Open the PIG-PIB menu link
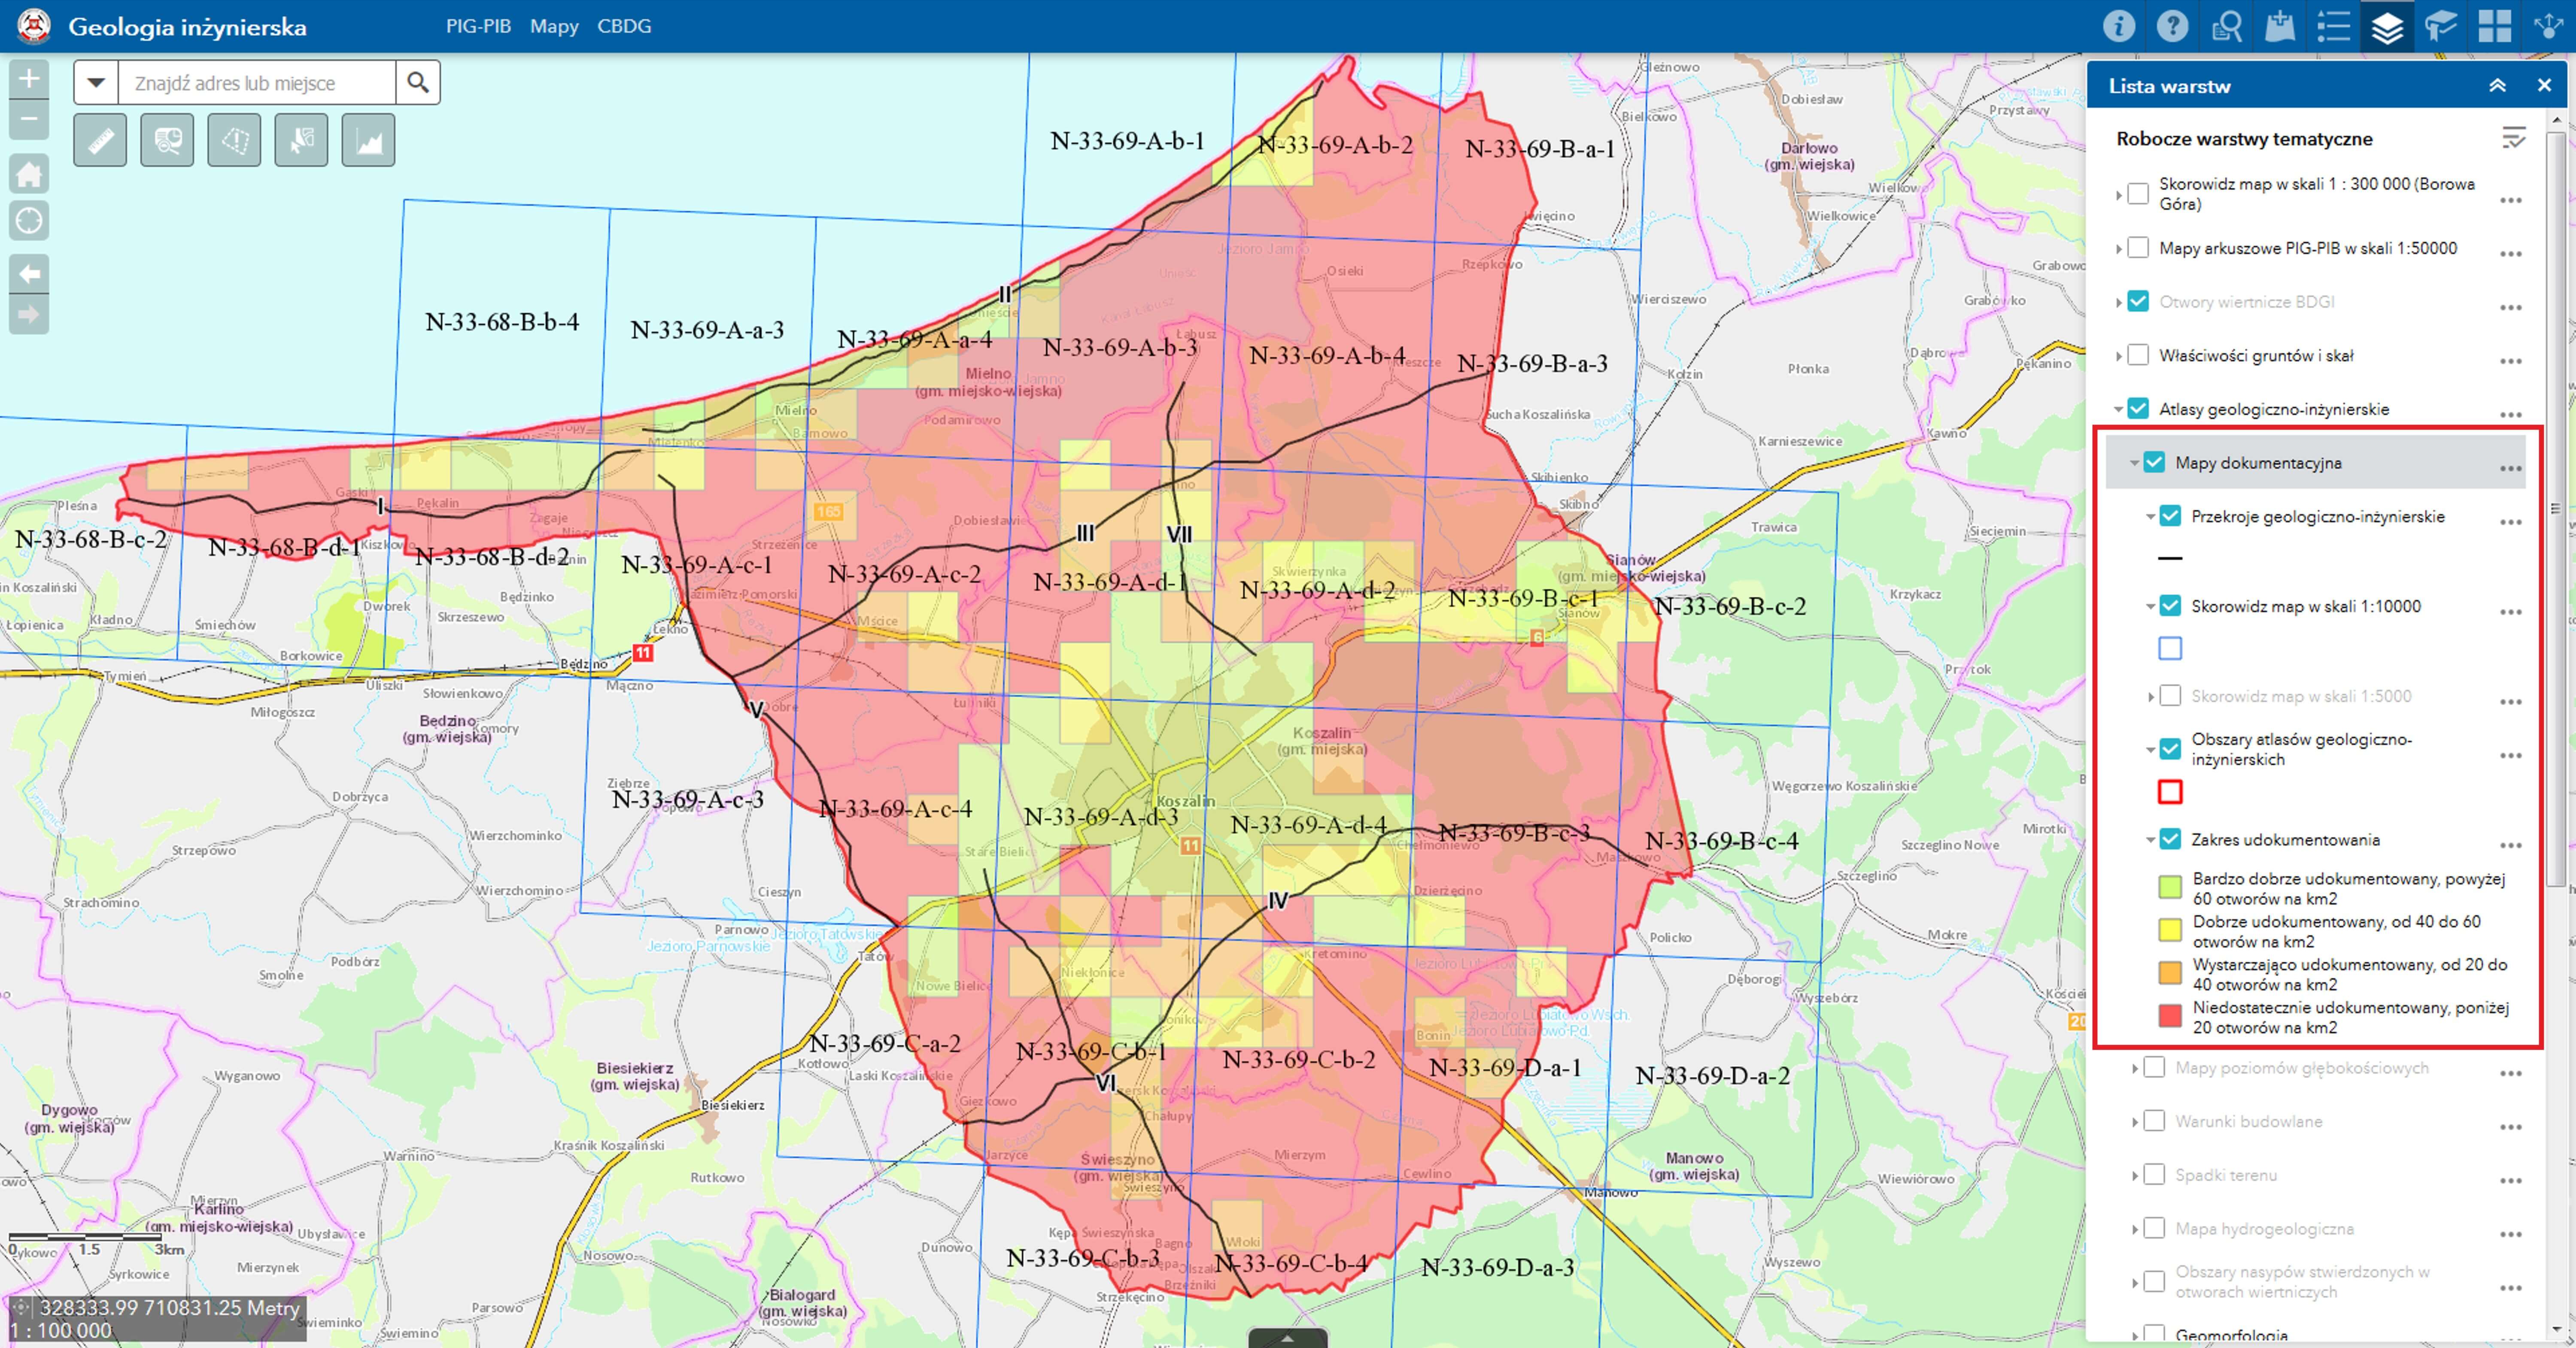This screenshot has height=1348, width=2576. click(478, 26)
